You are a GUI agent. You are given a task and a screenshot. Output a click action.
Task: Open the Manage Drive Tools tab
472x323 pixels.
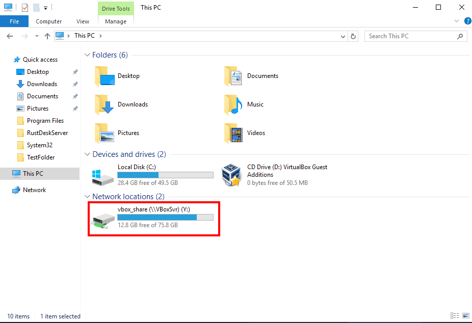116,21
